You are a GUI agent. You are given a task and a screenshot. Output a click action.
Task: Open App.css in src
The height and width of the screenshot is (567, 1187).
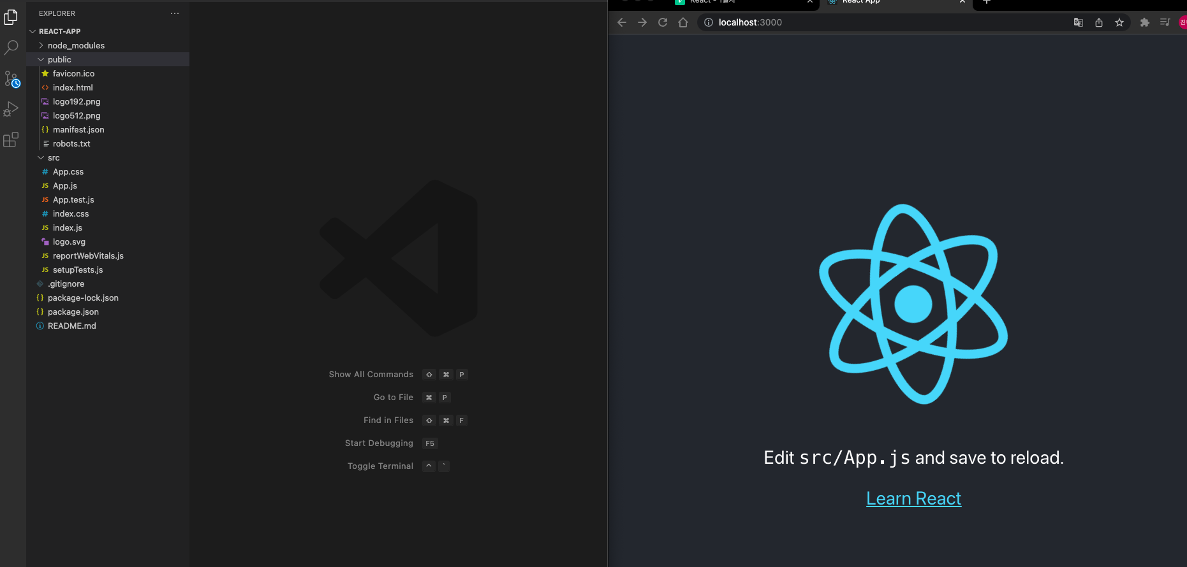(x=108, y=171)
